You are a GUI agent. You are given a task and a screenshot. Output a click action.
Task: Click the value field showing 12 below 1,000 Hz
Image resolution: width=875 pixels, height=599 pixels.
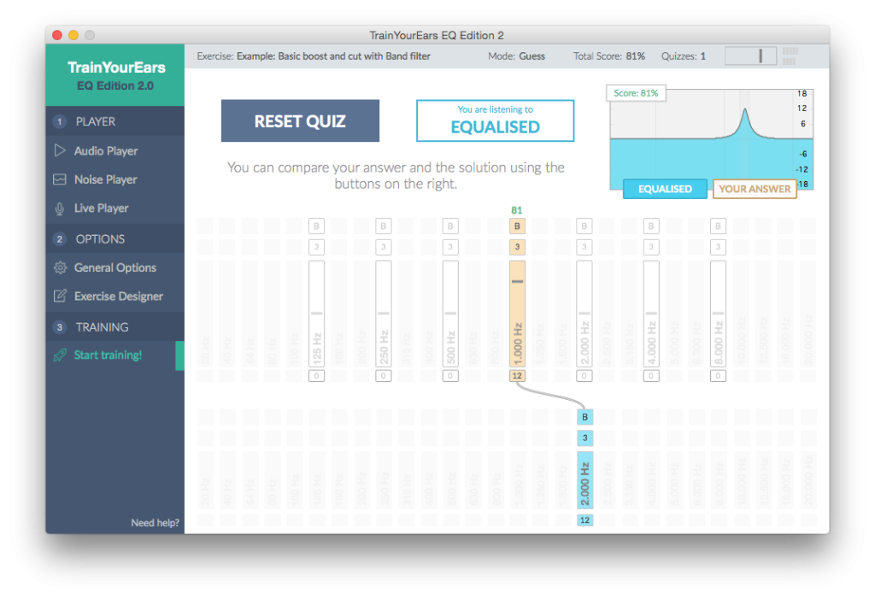[517, 375]
